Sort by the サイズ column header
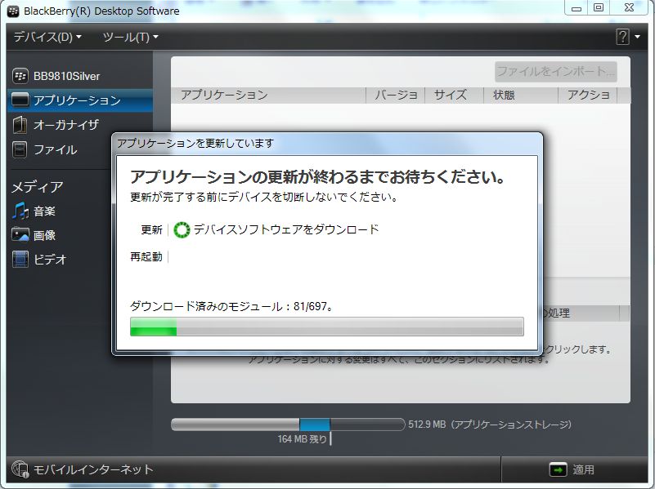Viewport: 655px width, 489px height. [454, 95]
